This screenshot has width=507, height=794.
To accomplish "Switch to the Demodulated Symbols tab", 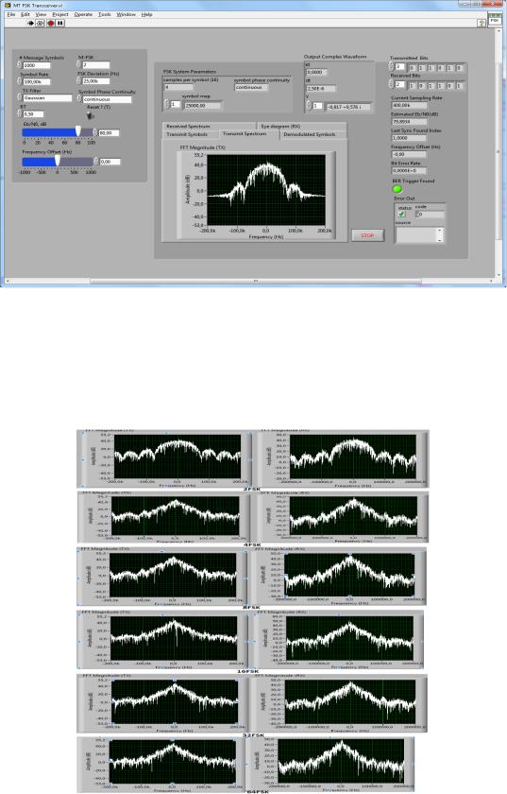I will [x=313, y=134].
